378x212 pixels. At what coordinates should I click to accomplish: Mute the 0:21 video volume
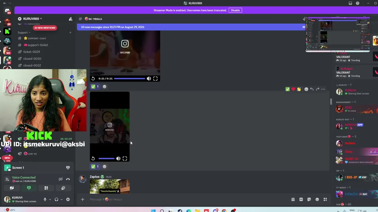click(149, 79)
